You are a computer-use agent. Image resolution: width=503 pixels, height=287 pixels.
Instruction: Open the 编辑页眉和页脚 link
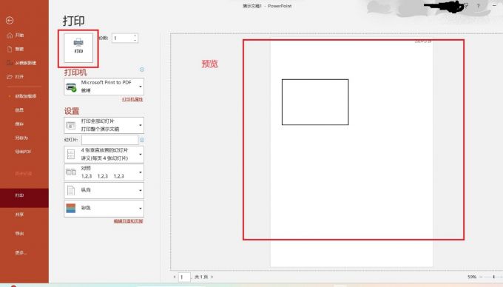tap(128, 221)
